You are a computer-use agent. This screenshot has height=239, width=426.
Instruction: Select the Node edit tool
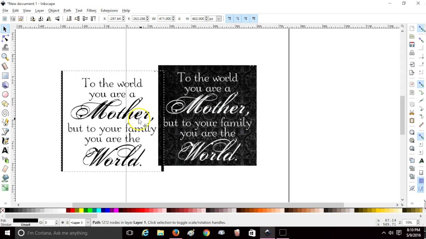coord(5,39)
